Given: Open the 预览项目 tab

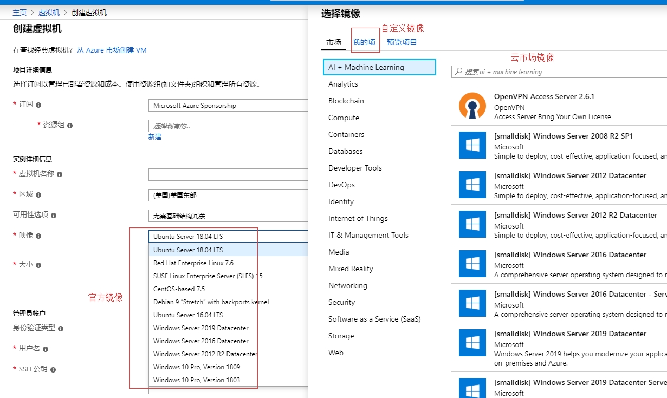Looking at the screenshot, I should (402, 42).
